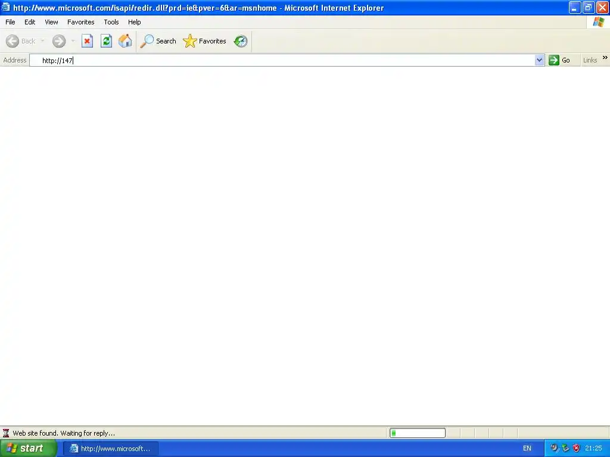
Task: Click the EN language indicator
Action: point(527,448)
